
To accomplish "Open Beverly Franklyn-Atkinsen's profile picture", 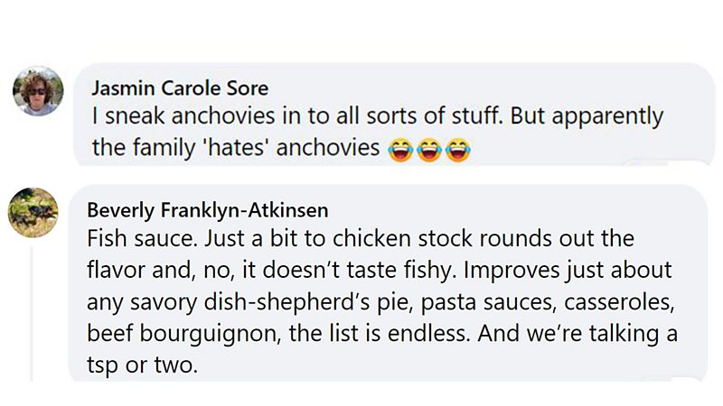I will [33, 214].
